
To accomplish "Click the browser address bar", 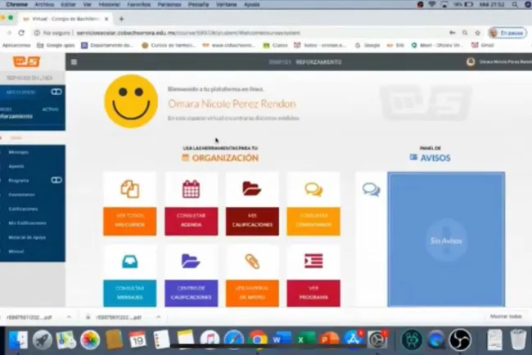I will 246,33.
